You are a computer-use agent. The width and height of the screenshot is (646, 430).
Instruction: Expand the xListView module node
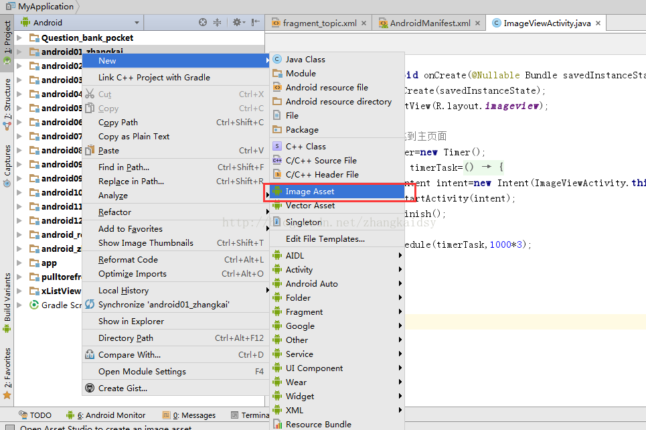(x=19, y=291)
